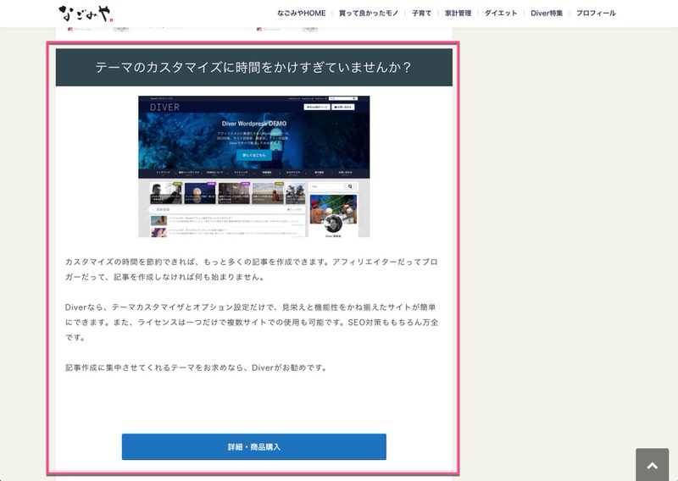
Task: Click the 'Diver Wordpress DEMO' title in image
Action: 254,124
